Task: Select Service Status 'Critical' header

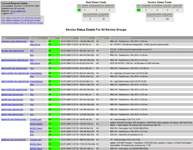Action: point(167,6)
